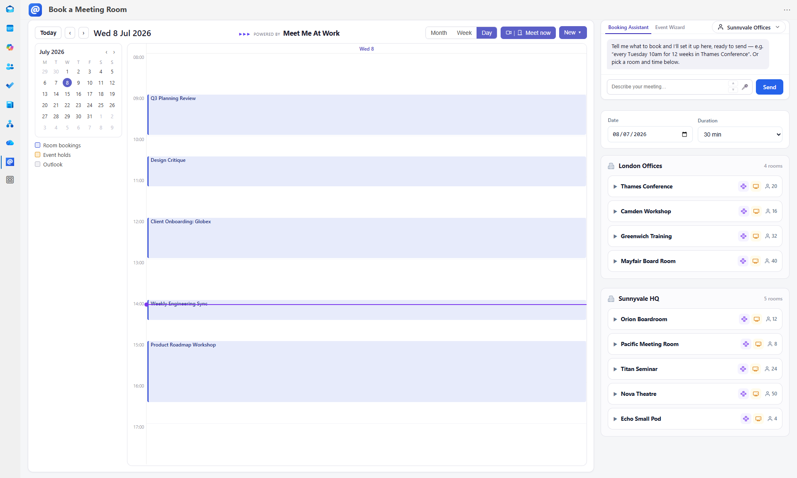
Task: Click Greenwich Training purple equipment icon
Action: [743, 236]
